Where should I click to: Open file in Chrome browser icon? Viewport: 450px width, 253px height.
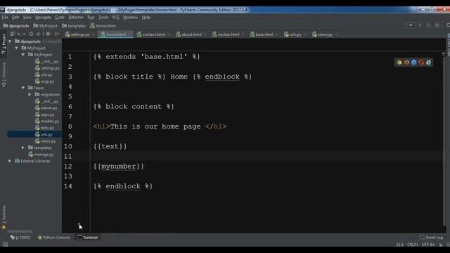click(399, 63)
